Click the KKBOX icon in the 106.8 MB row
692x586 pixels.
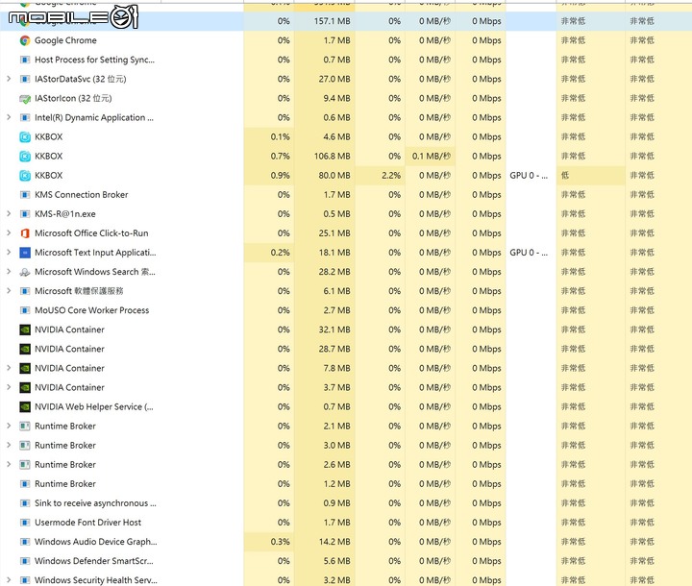click(25, 157)
